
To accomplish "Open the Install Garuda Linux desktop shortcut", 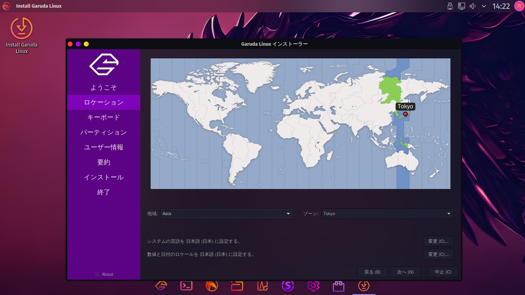I will point(22,35).
